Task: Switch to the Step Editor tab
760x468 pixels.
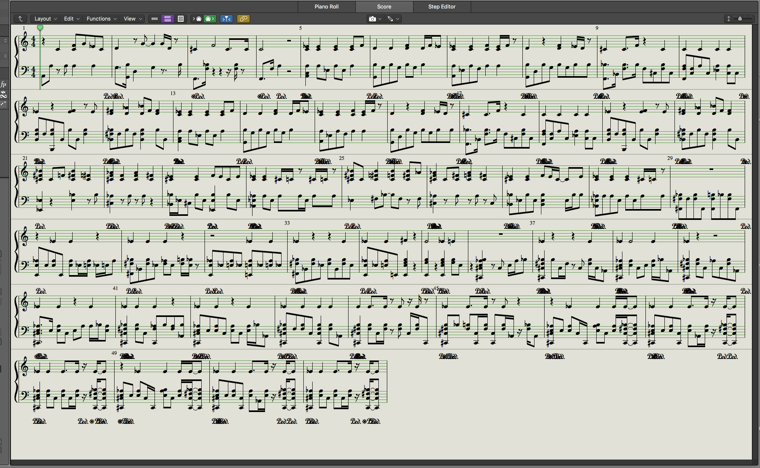Action: [442, 6]
